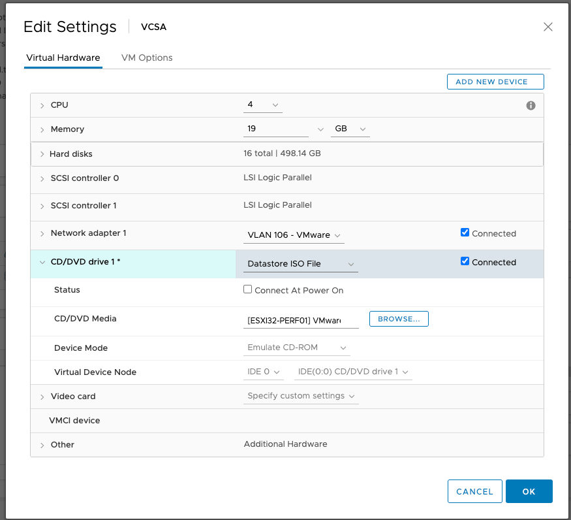This screenshot has width=571, height=520.
Task: Open the Datastore ISO File dropdown
Action: pyautogui.click(x=301, y=264)
